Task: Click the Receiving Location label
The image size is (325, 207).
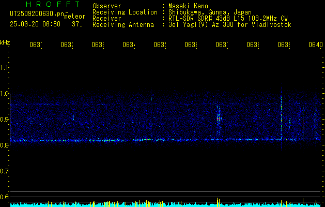Action: (x=125, y=12)
